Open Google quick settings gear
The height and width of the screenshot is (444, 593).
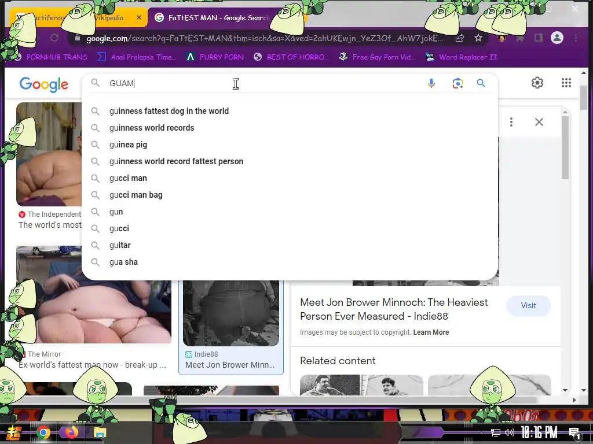point(537,83)
